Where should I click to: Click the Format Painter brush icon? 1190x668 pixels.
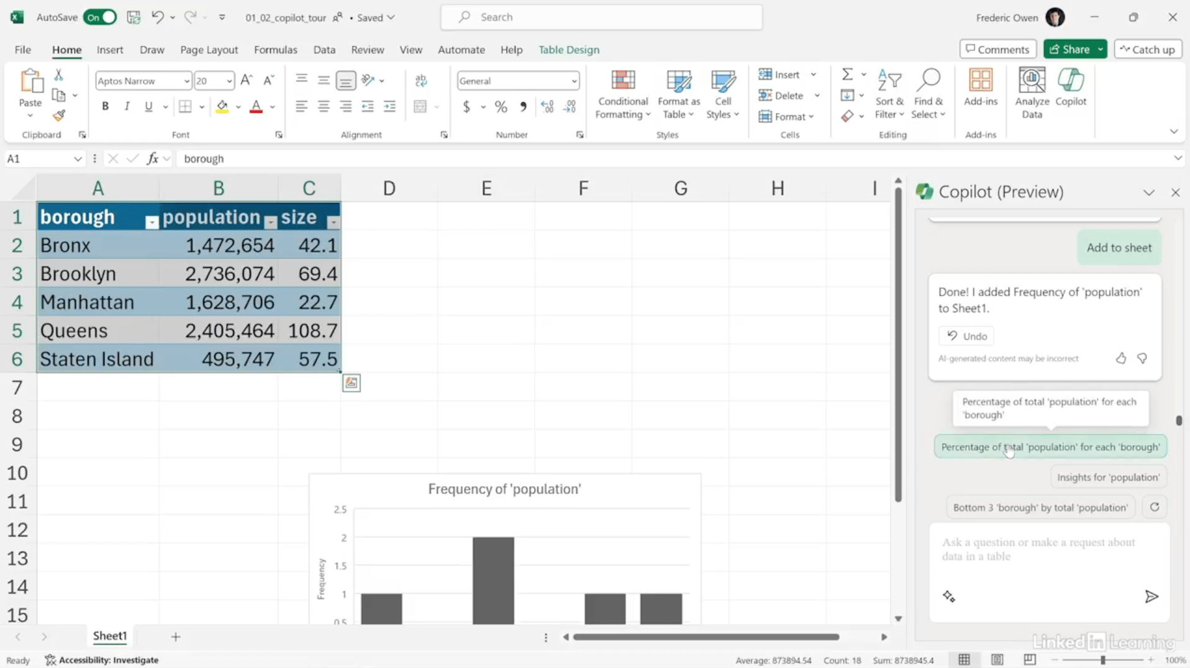(59, 115)
